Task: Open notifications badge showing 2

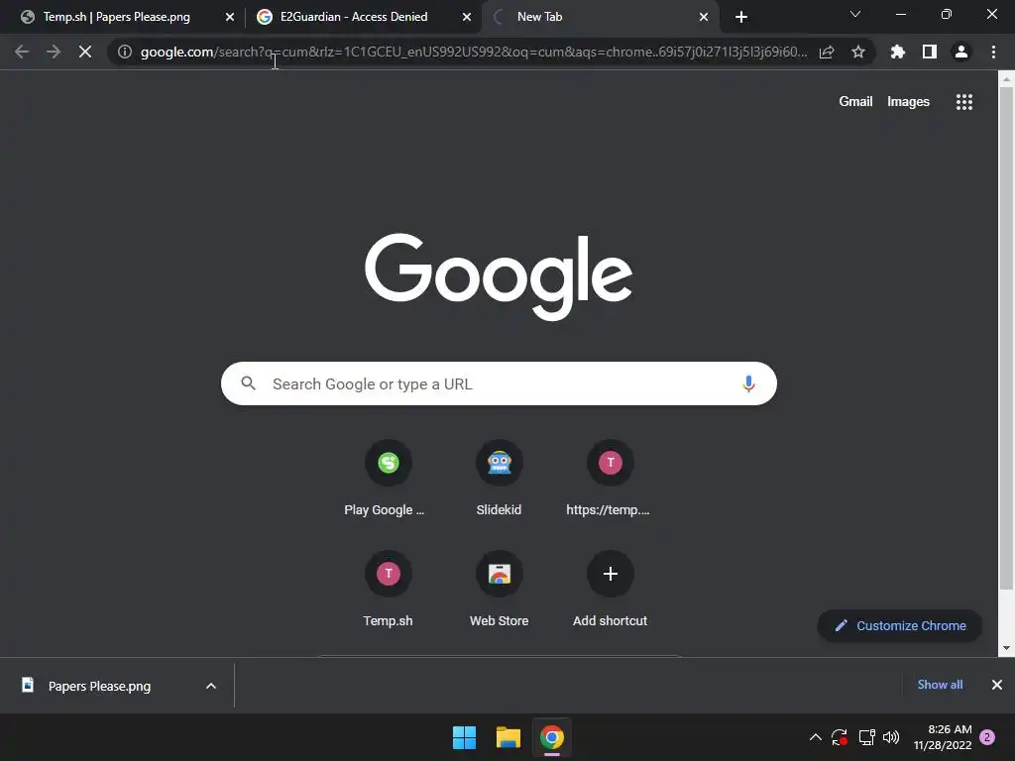Action: coord(987,737)
